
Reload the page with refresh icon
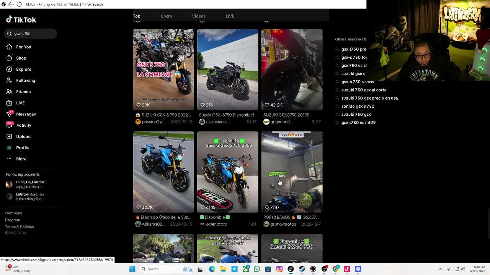click(x=19, y=4)
